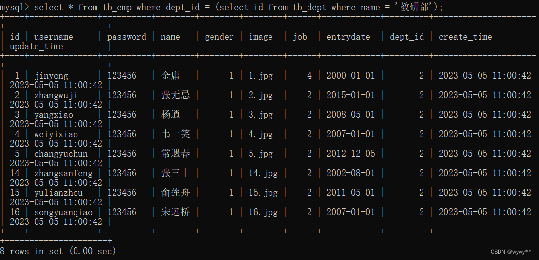
Task: Click entrydate of weiyixiao row
Action: pos(350,134)
